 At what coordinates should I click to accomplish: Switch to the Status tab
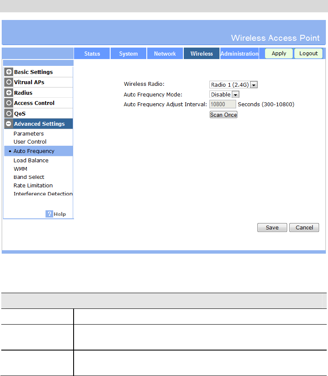pos(92,54)
